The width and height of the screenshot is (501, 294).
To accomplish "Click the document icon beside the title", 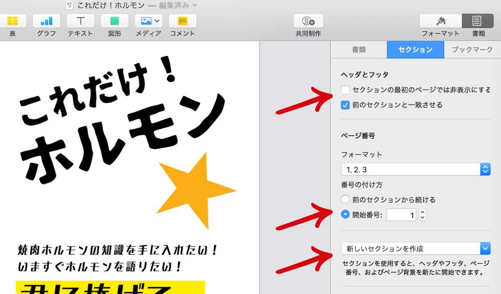I will (70, 5).
